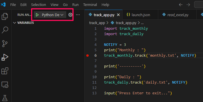Open the Terminal menu
Image resolution: width=203 pixels, height=102 pixels.
click(90, 5)
